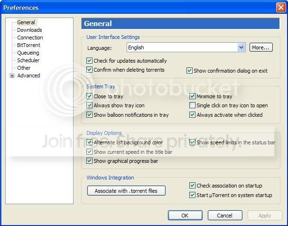
Task: Open the Downloads preferences page
Action: click(29, 30)
